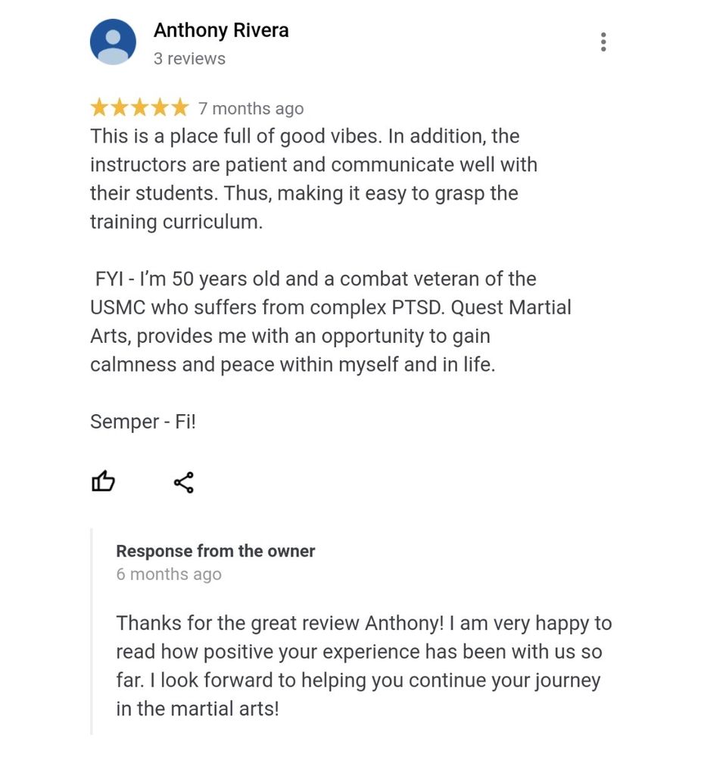Click the fifth star of the rating
This screenshot has height=757, width=704.
(179, 108)
